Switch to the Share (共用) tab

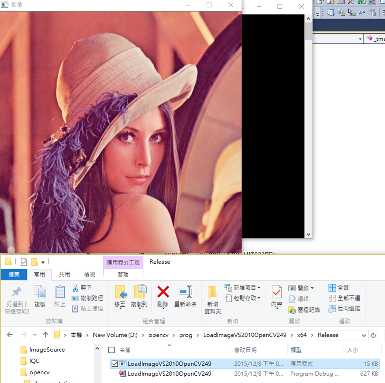tap(64, 274)
